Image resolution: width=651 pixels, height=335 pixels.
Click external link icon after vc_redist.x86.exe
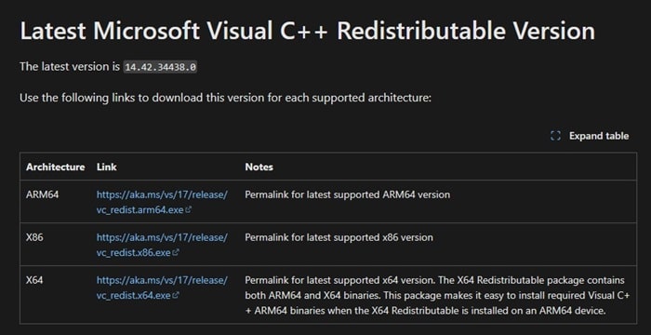coord(176,253)
